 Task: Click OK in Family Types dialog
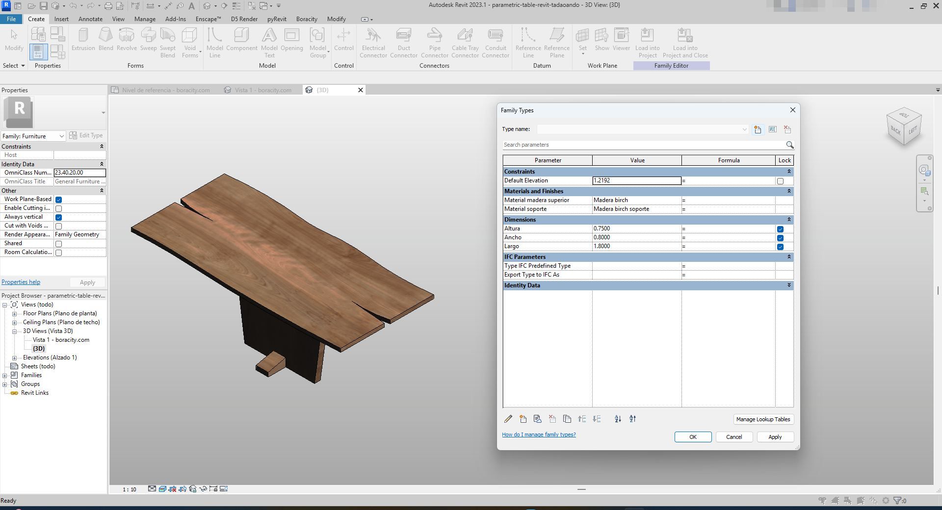coord(693,437)
